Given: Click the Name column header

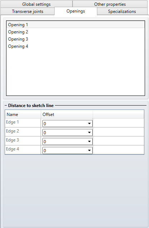Looking at the screenshot, I should coord(23,114).
